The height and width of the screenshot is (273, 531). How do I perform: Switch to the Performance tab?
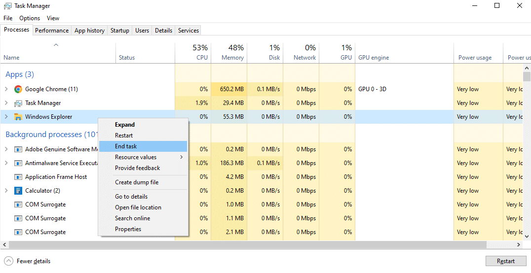(52, 31)
